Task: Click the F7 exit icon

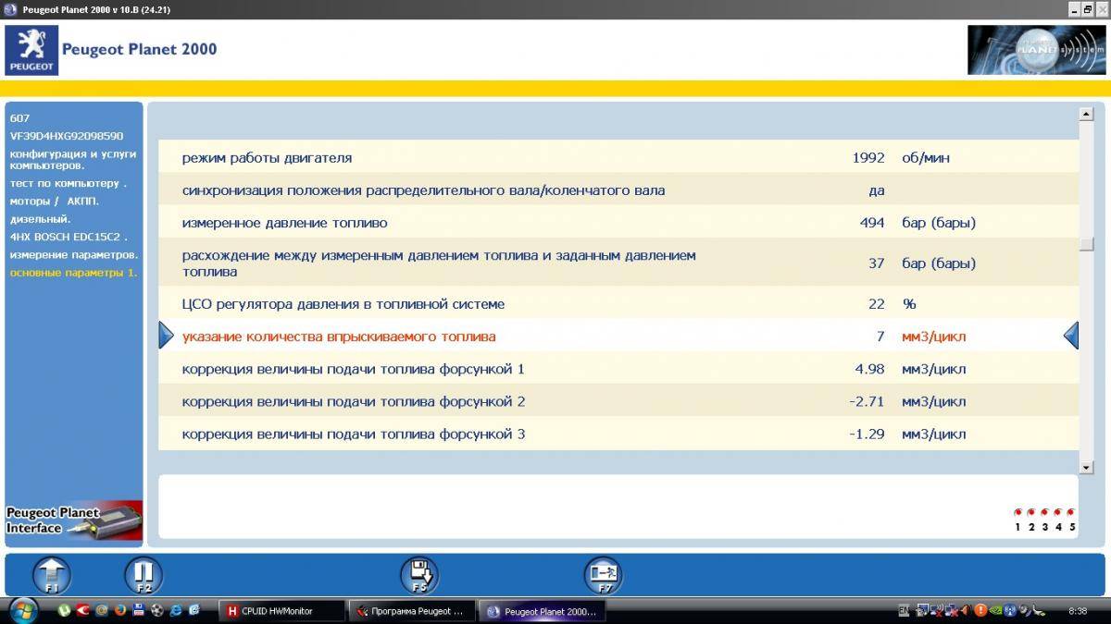Action: click(x=604, y=575)
